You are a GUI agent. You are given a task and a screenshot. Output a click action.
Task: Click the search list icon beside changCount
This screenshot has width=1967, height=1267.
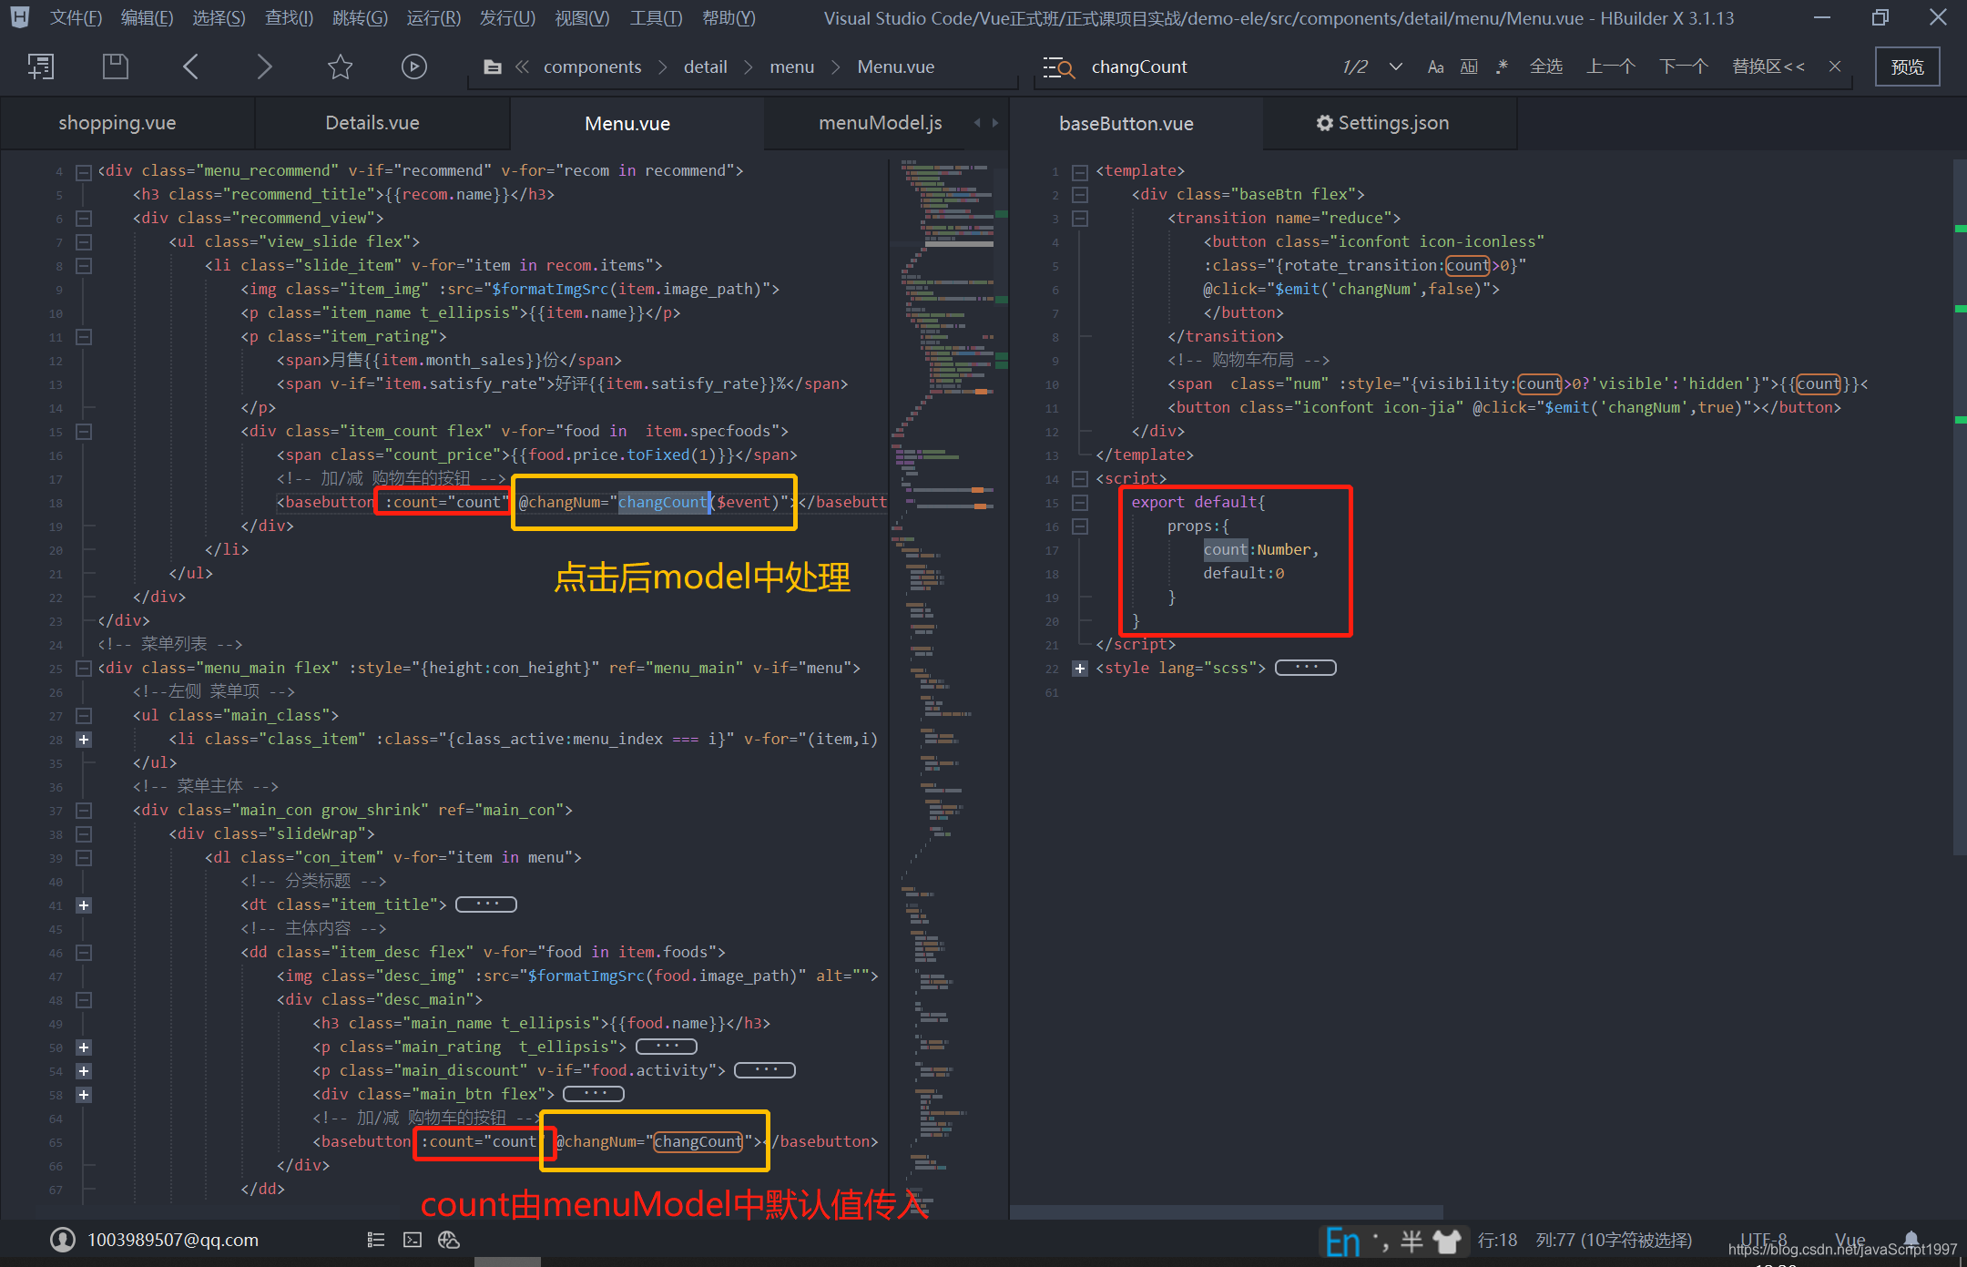pyautogui.click(x=1059, y=67)
